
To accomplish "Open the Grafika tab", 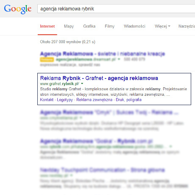I will (x=89, y=26).
